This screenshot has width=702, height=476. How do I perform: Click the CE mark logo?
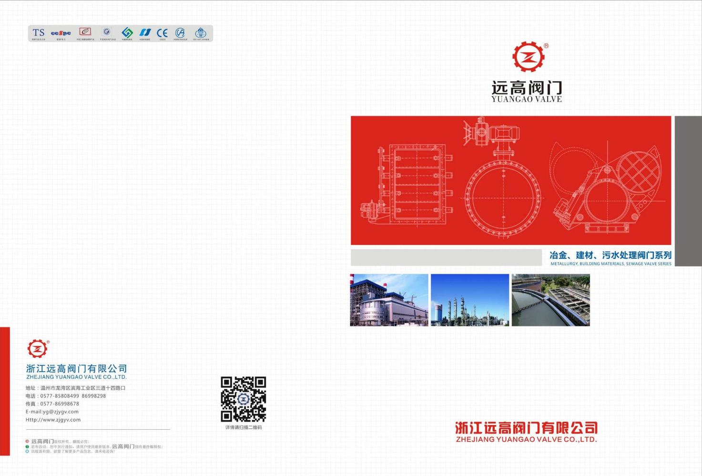[x=163, y=33]
